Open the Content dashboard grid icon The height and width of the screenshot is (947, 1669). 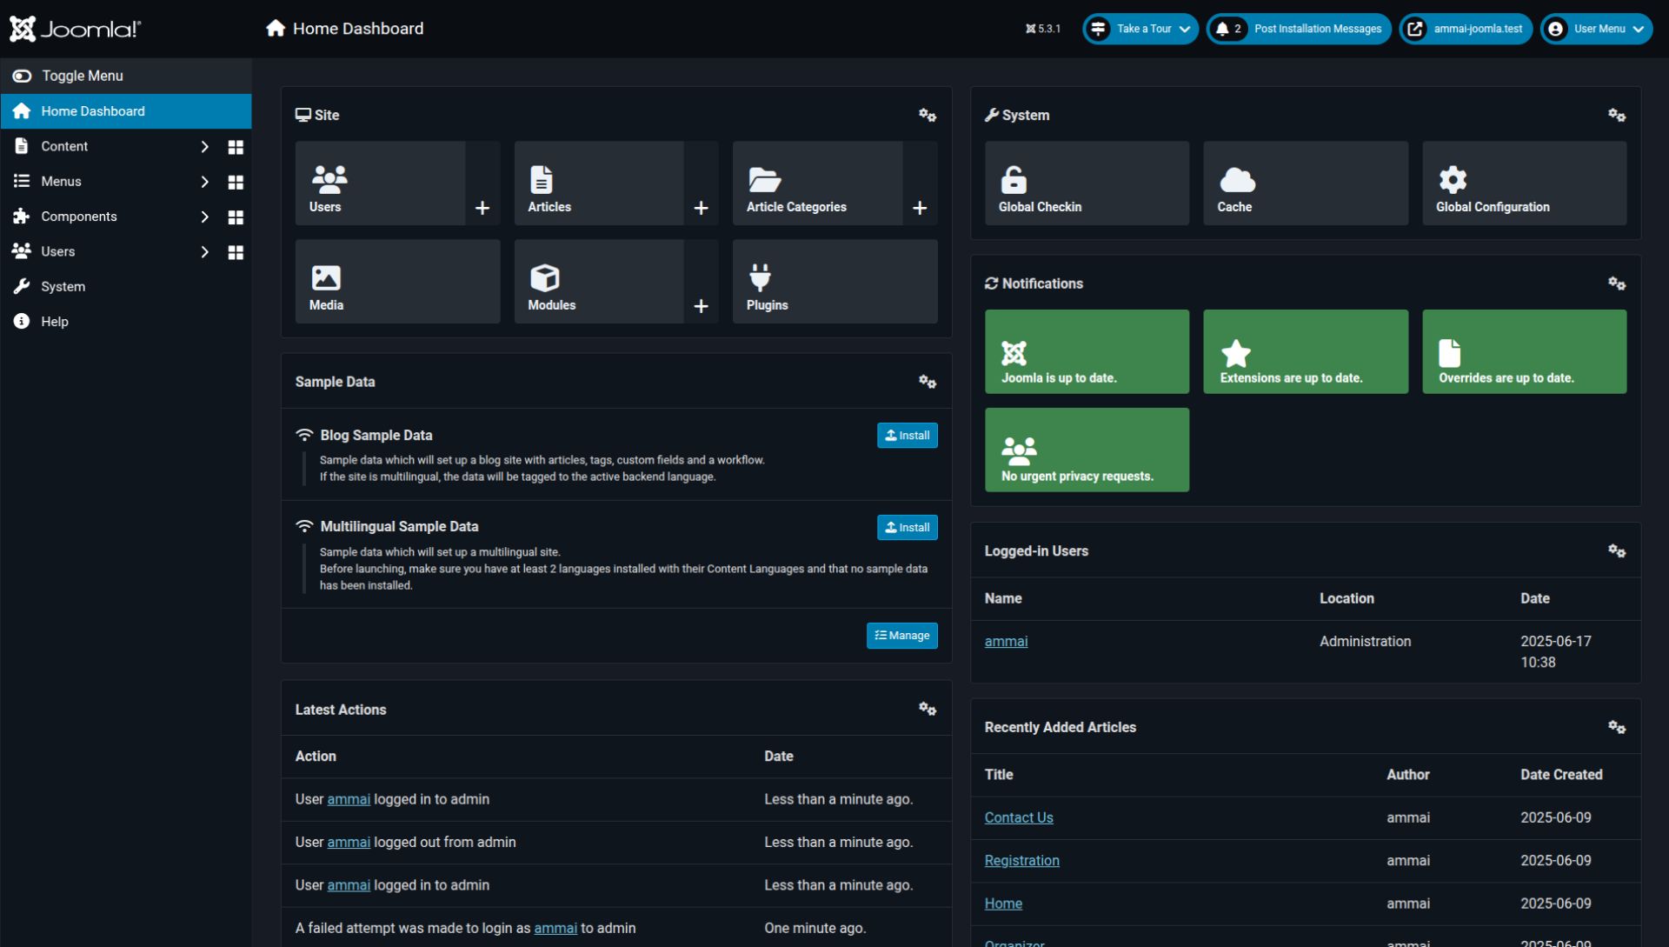(x=236, y=147)
